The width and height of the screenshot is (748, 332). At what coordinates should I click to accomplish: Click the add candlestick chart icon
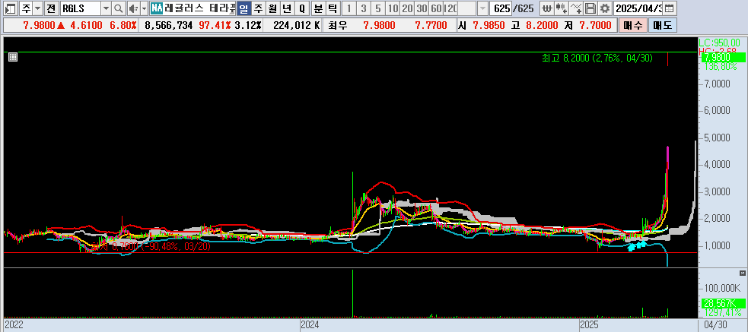[562, 8]
